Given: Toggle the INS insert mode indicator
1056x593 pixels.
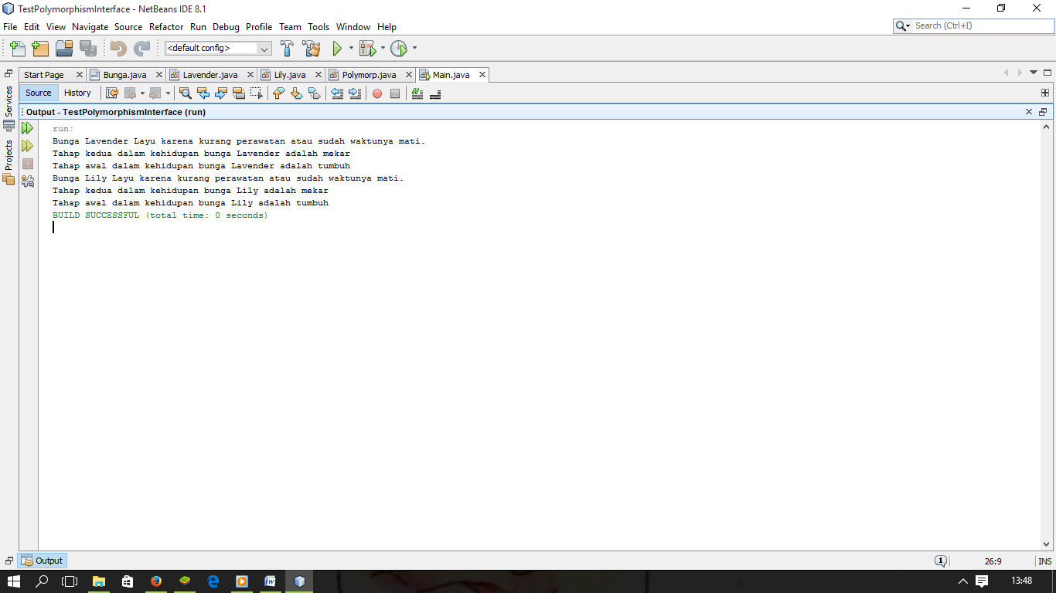Looking at the screenshot, I should [x=1045, y=561].
